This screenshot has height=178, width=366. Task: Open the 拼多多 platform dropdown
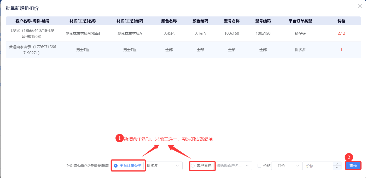coord(164,166)
